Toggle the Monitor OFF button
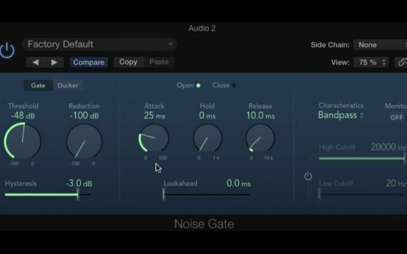 [x=397, y=117]
